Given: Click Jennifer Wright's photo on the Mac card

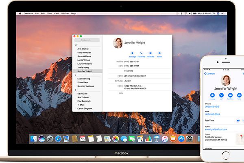Looking at the screenshot, I should [118, 43].
